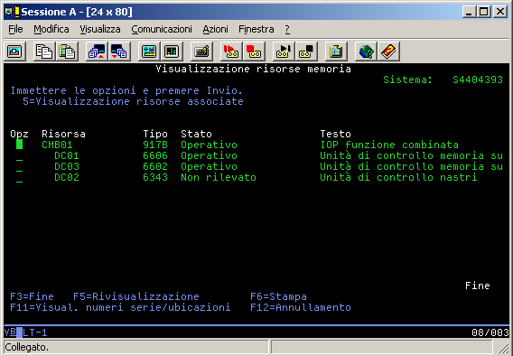The height and width of the screenshot is (356, 513).
Task: Stop macro recording icon
Action: (254, 52)
